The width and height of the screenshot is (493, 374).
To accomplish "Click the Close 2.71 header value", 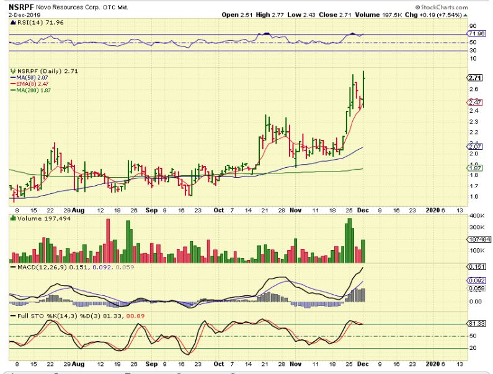I will [x=335, y=15].
